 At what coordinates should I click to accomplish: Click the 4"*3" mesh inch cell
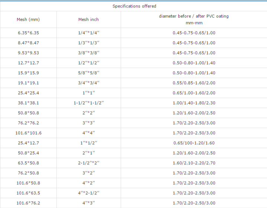[x=88, y=203]
